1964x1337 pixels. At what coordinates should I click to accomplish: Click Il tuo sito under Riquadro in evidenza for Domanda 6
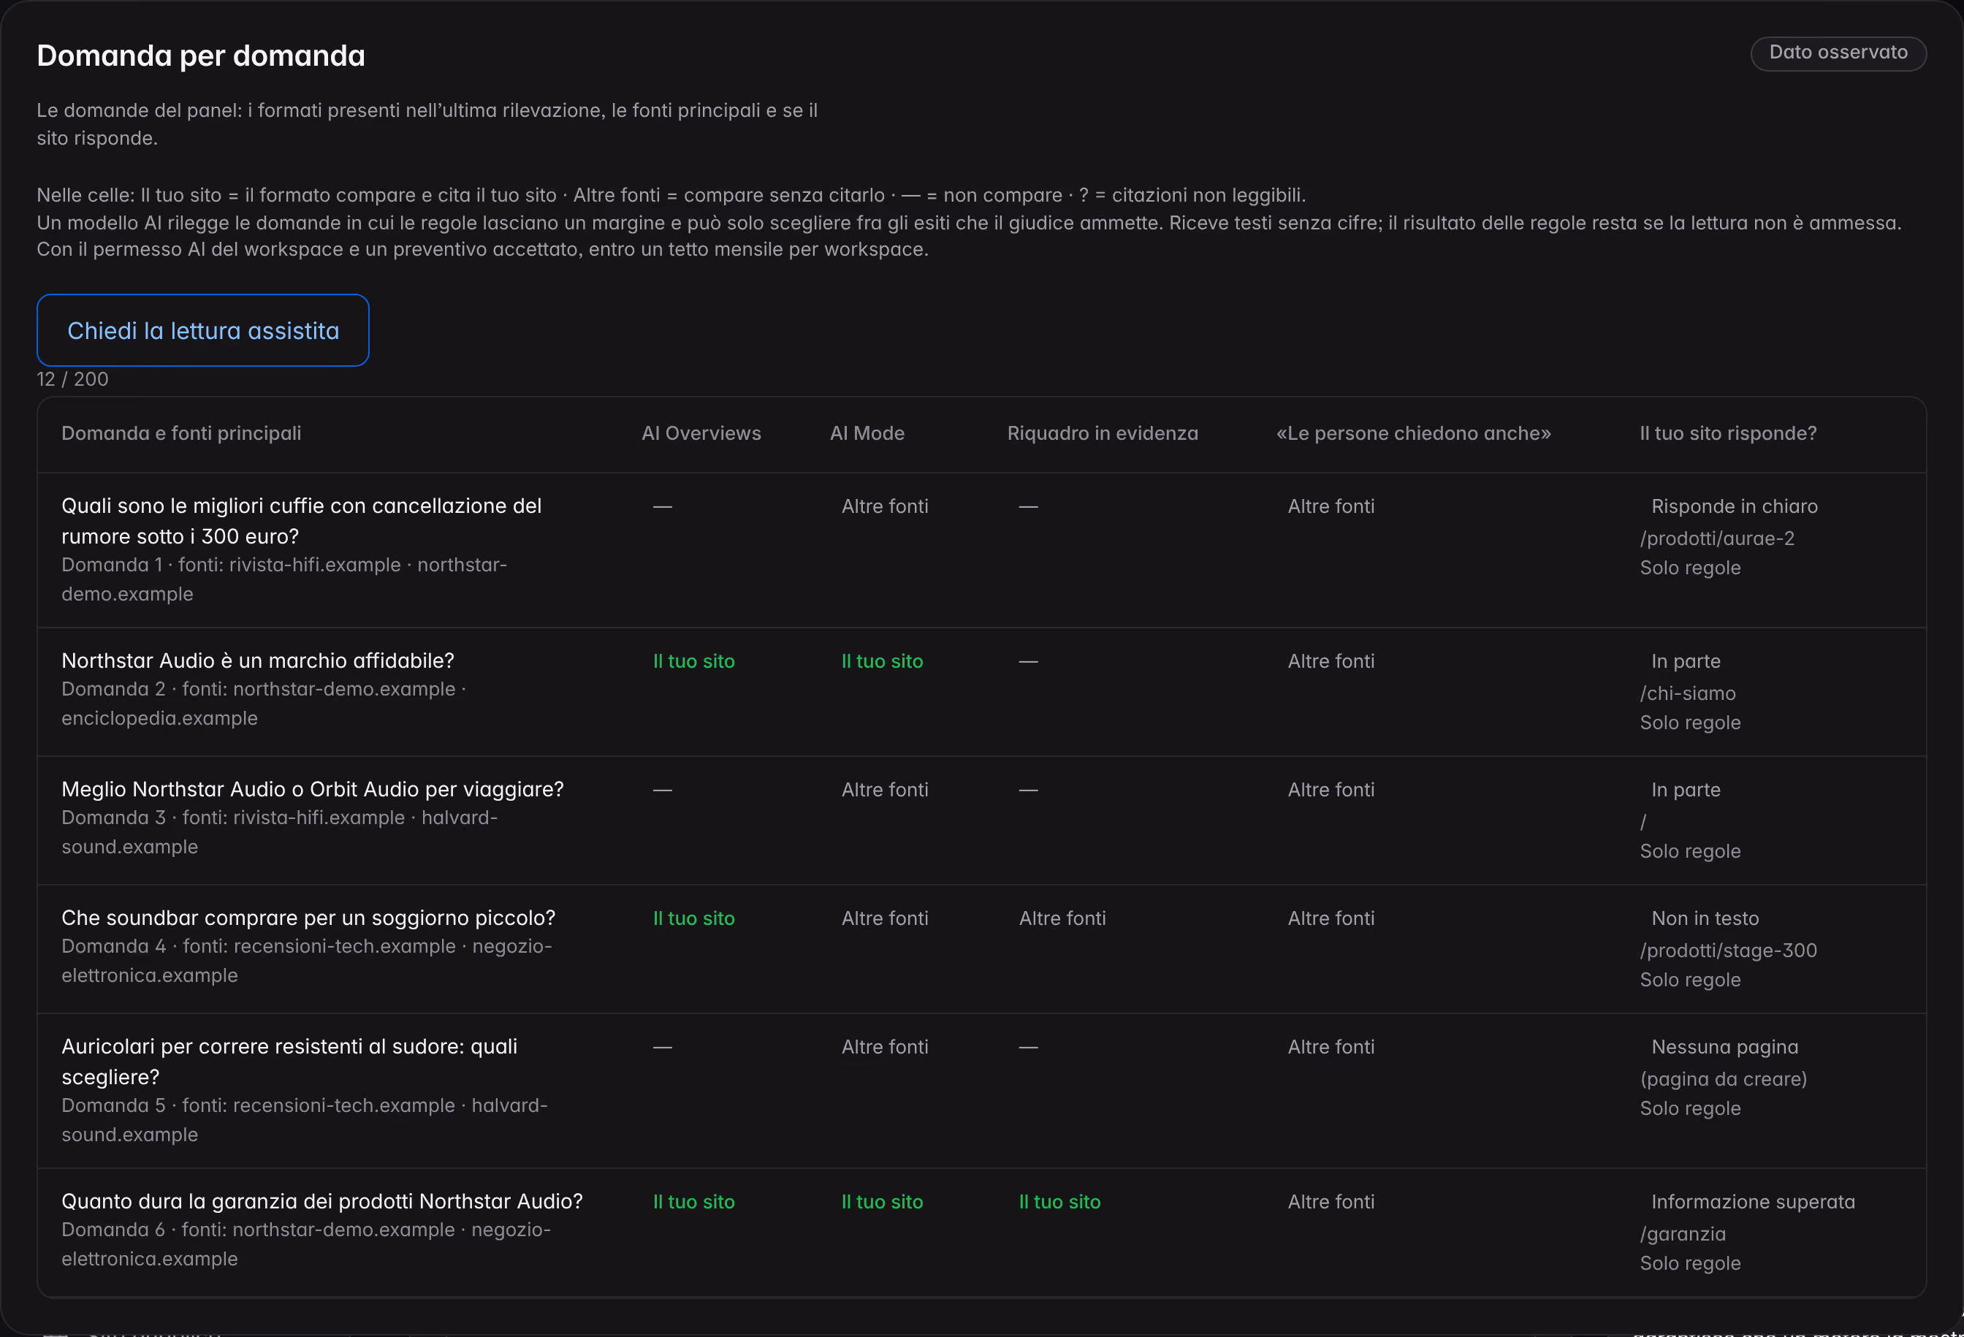1059,1201
